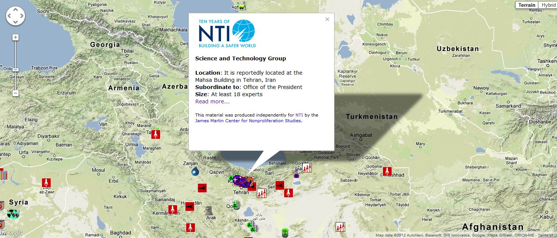Switch to the Hybrid map view

click(x=548, y=5)
